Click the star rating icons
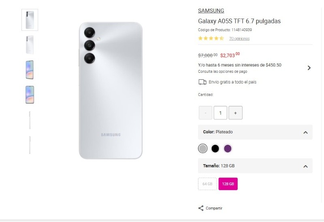324x222 pixels. pos(211,38)
